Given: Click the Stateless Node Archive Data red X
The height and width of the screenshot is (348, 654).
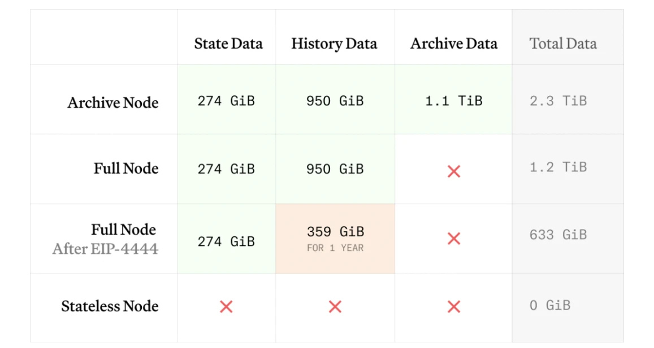Looking at the screenshot, I should (453, 307).
